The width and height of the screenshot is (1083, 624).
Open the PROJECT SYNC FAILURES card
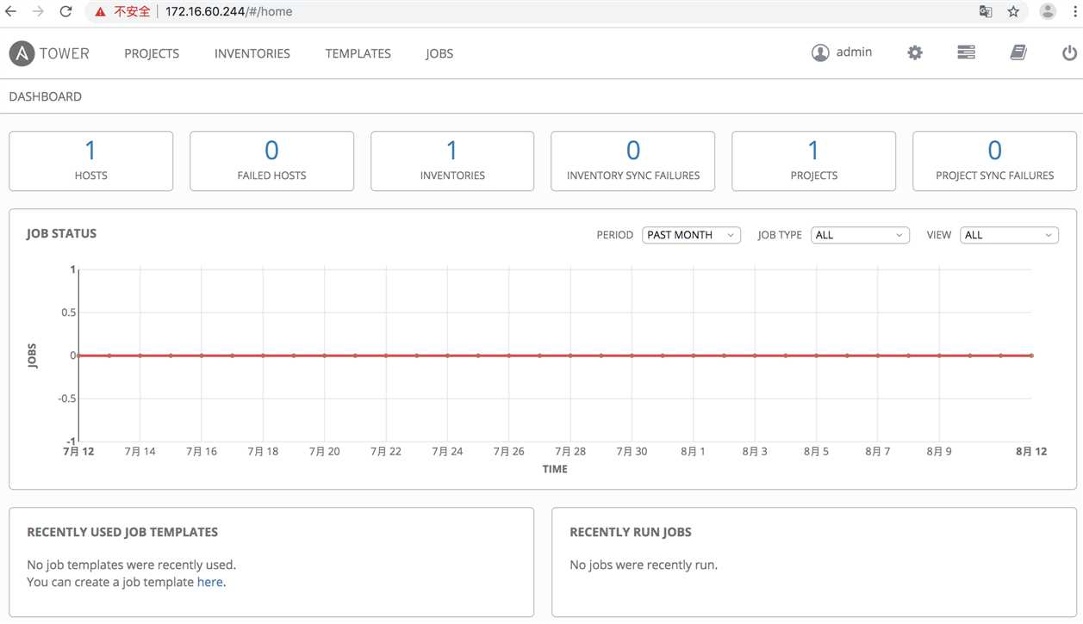pos(994,161)
